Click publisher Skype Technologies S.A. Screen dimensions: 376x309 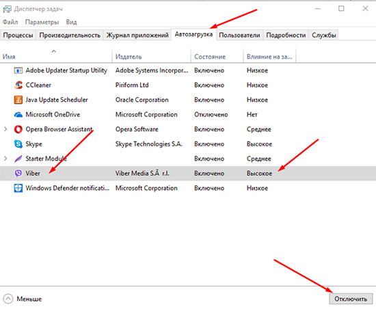(148, 144)
